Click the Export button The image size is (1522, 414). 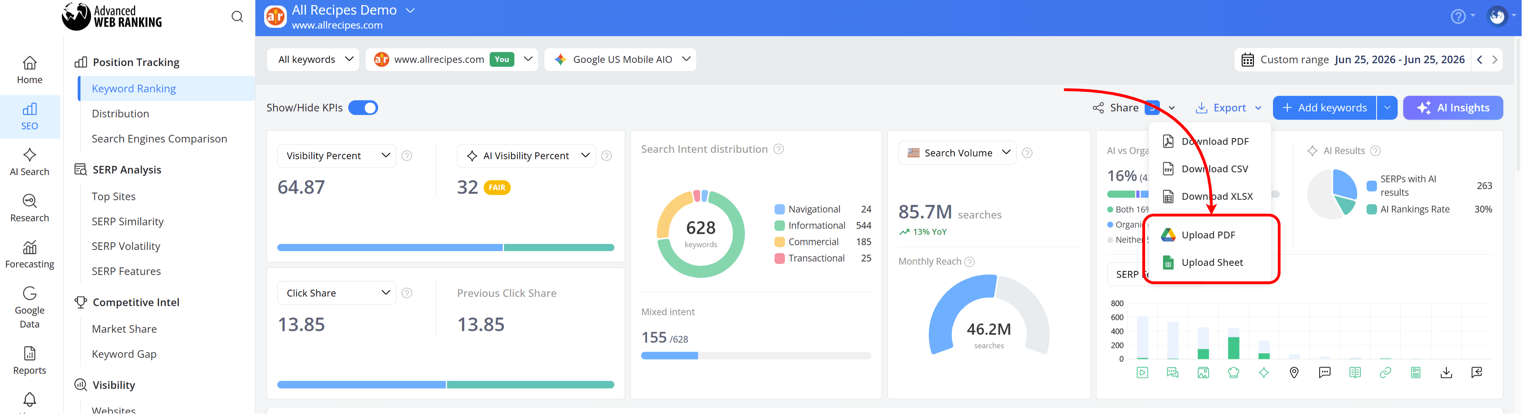(x=1228, y=108)
